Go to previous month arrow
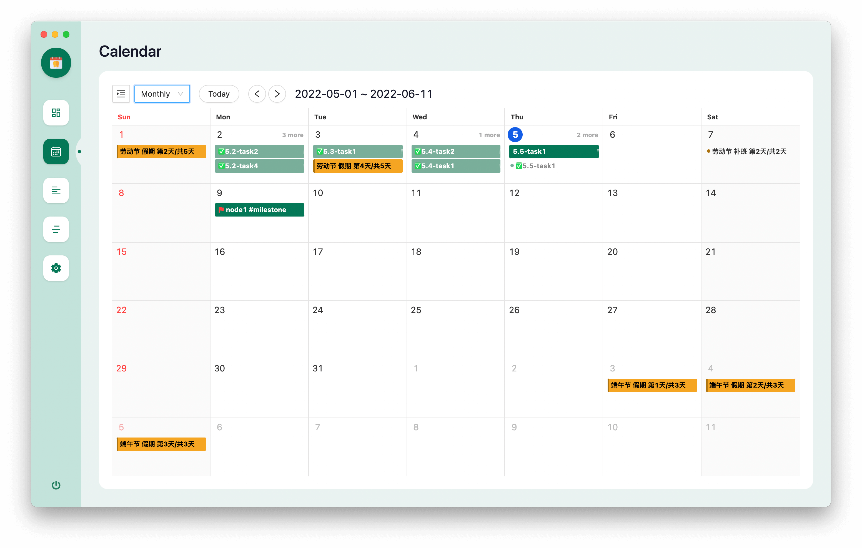Image resolution: width=862 pixels, height=548 pixels. pyautogui.click(x=257, y=94)
